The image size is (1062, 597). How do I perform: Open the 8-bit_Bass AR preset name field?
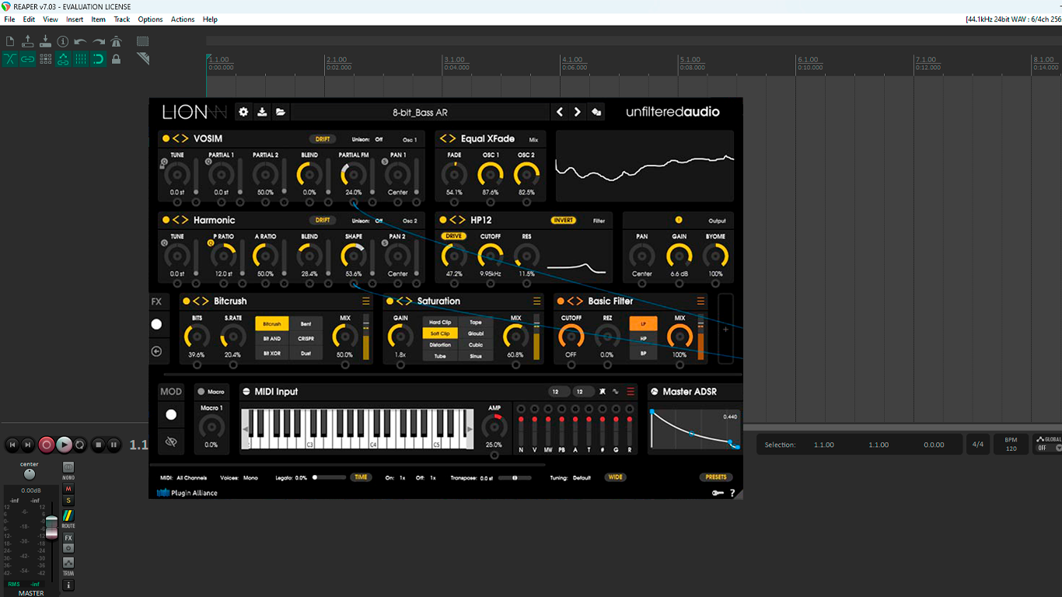[x=420, y=113]
